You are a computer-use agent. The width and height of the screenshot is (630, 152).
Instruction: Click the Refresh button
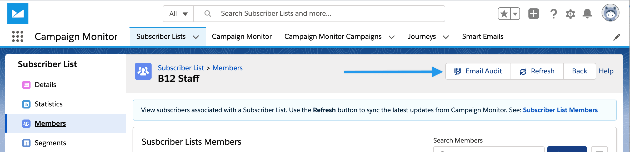[537, 71]
